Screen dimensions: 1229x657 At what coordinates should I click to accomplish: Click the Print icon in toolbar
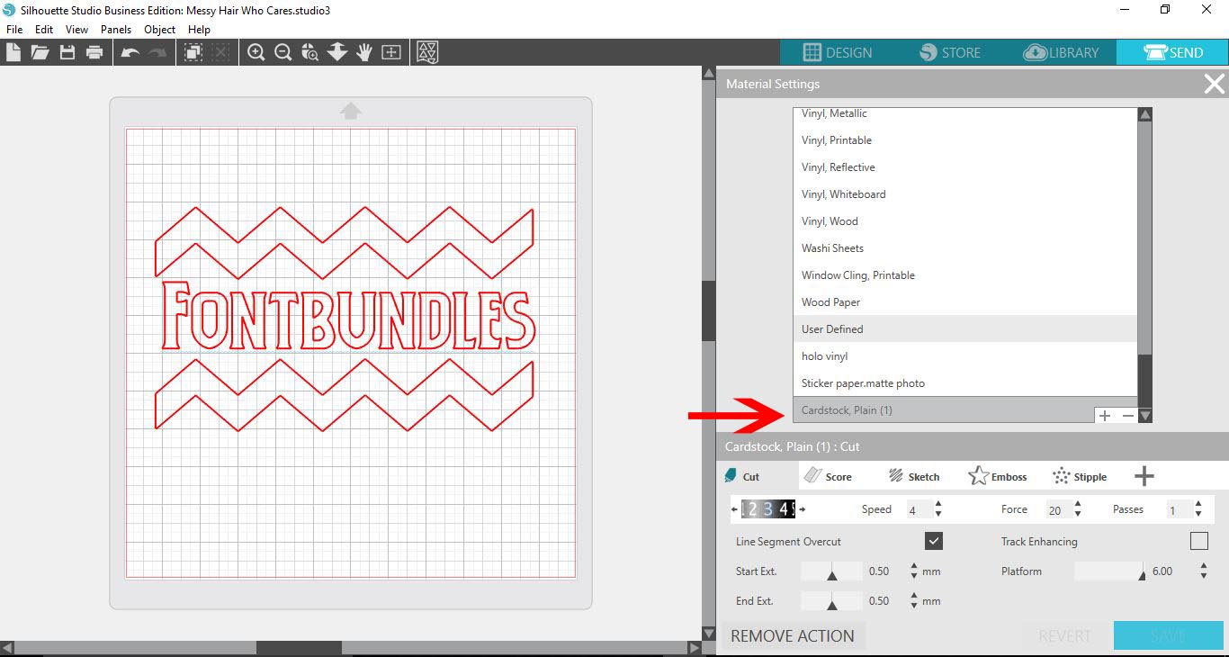[x=94, y=52]
